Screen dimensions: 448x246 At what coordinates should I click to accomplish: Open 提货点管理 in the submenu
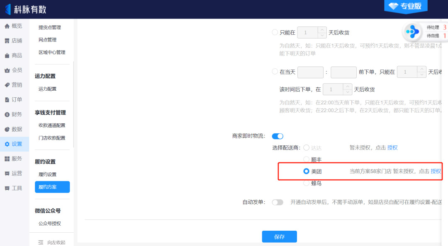click(50, 27)
